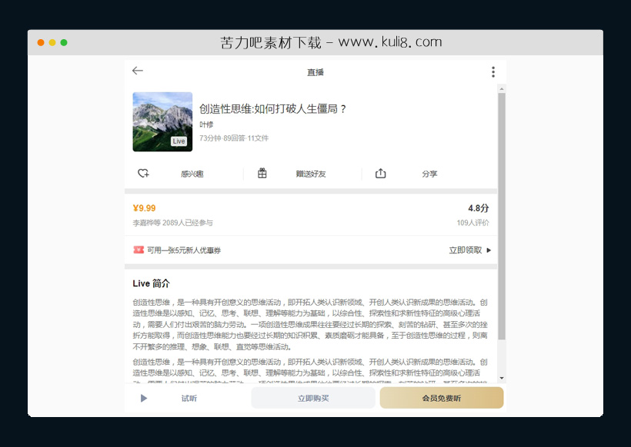The height and width of the screenshot is (447, 631).
Task: Click the Live badge on the cover image
Action: [x=179, y=141]
